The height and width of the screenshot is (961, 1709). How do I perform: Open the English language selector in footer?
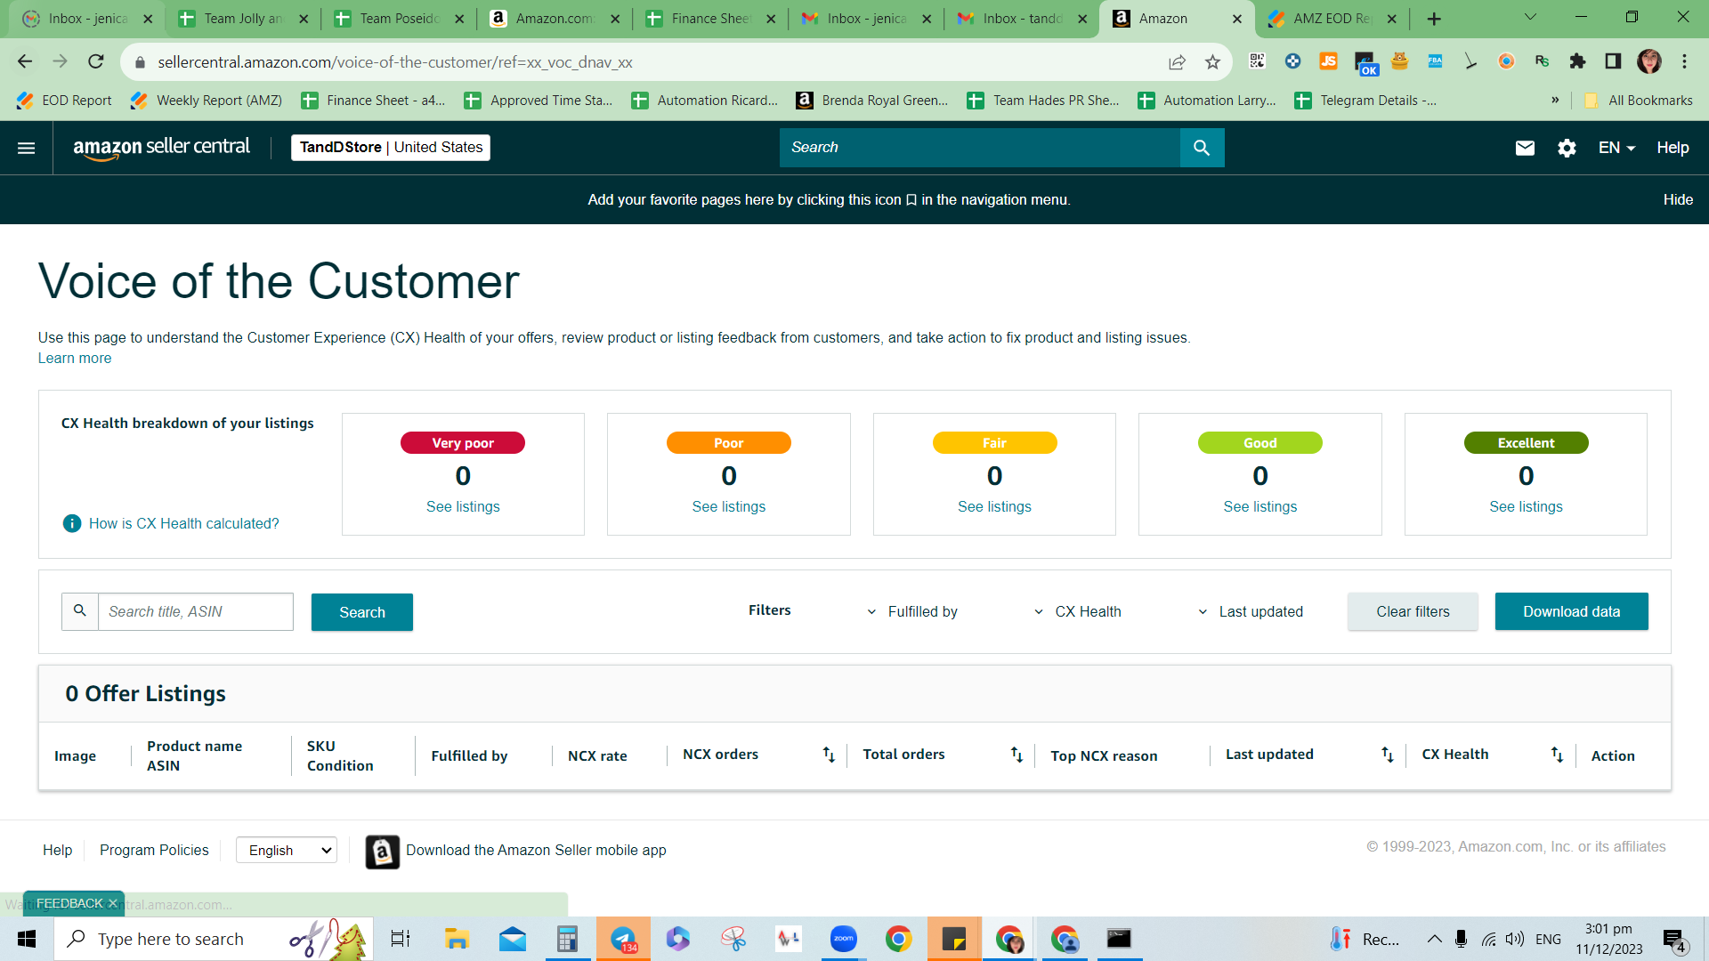click(287, 851)
